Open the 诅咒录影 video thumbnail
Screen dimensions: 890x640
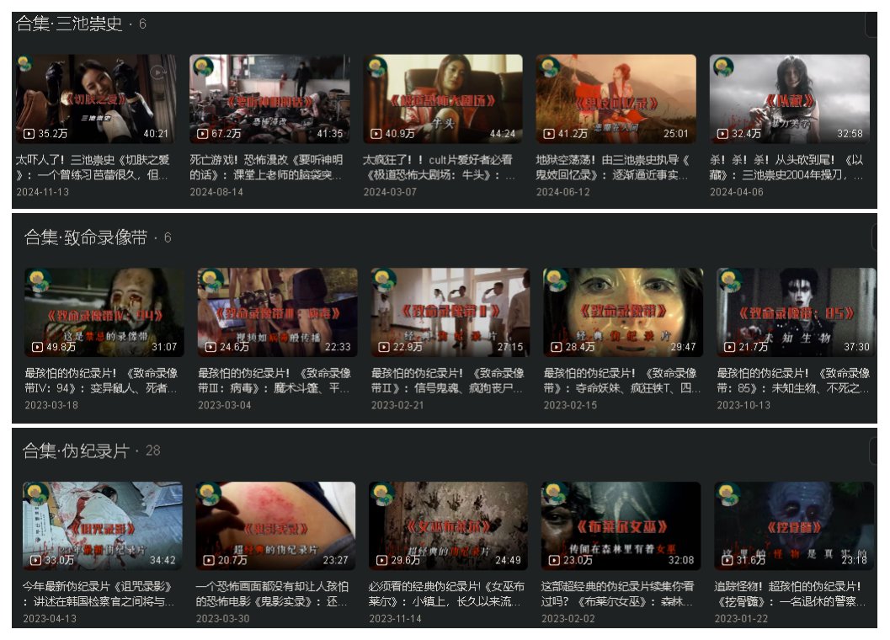point(103,525)
